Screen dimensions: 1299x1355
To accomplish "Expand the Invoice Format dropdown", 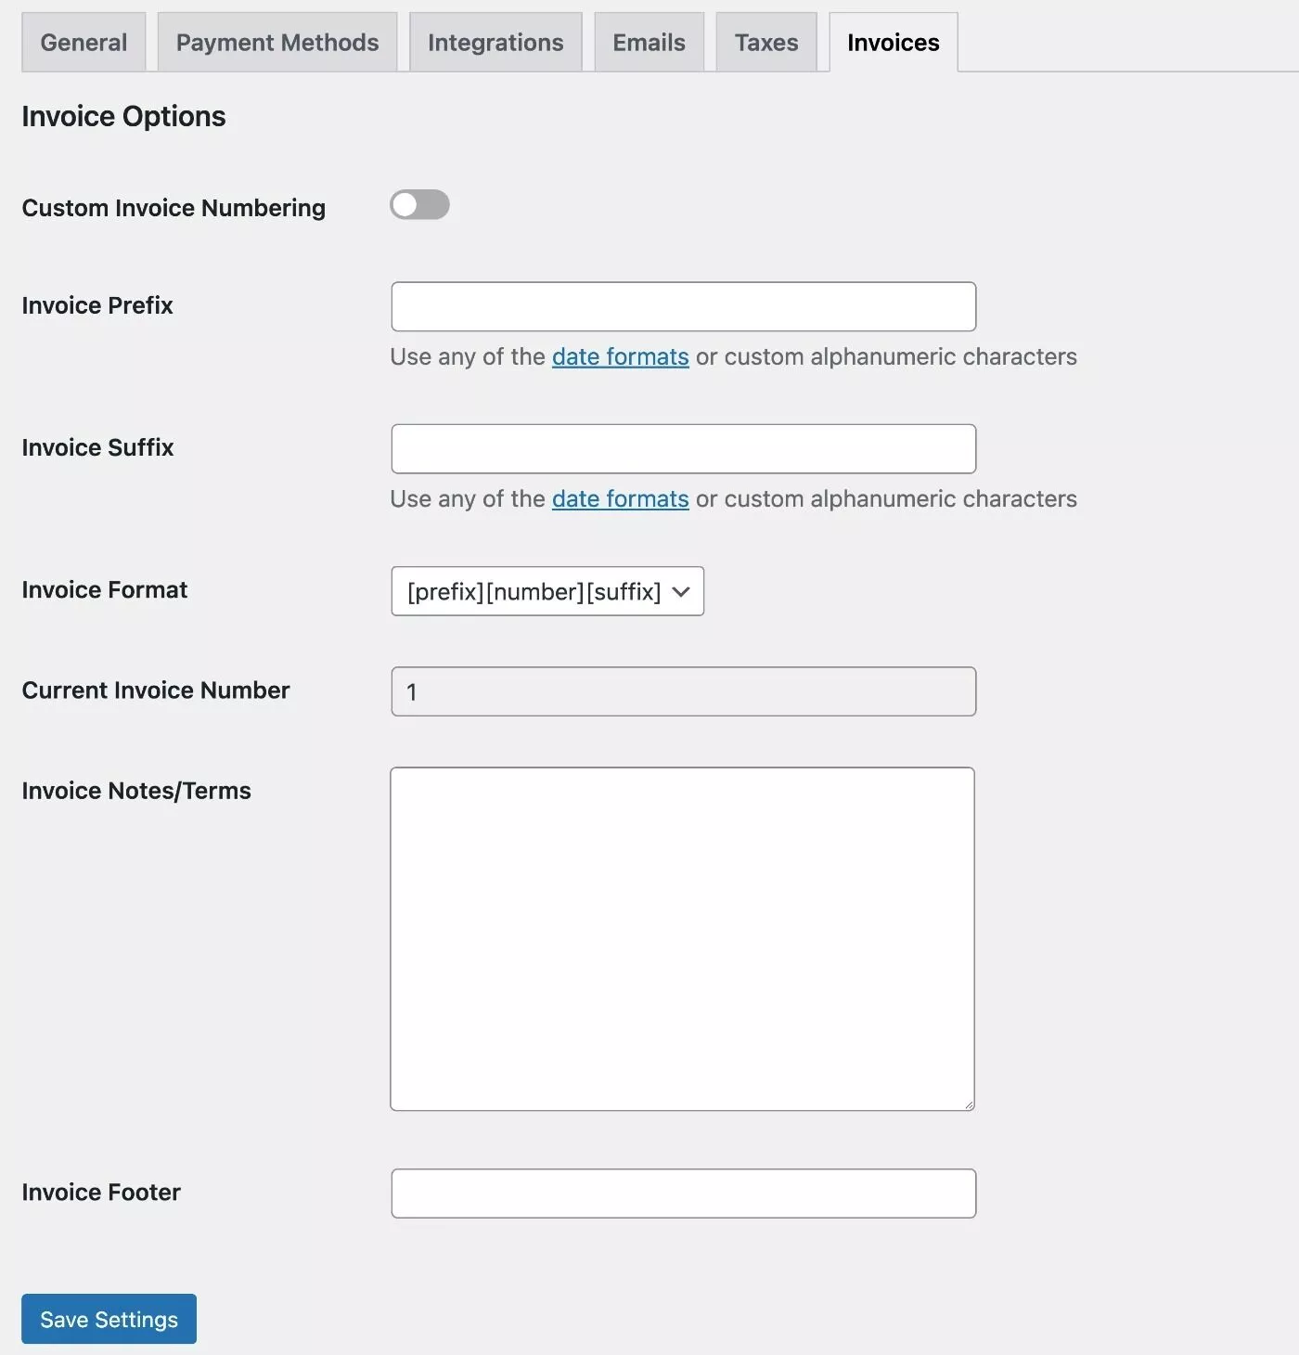I will click(547, 591).
